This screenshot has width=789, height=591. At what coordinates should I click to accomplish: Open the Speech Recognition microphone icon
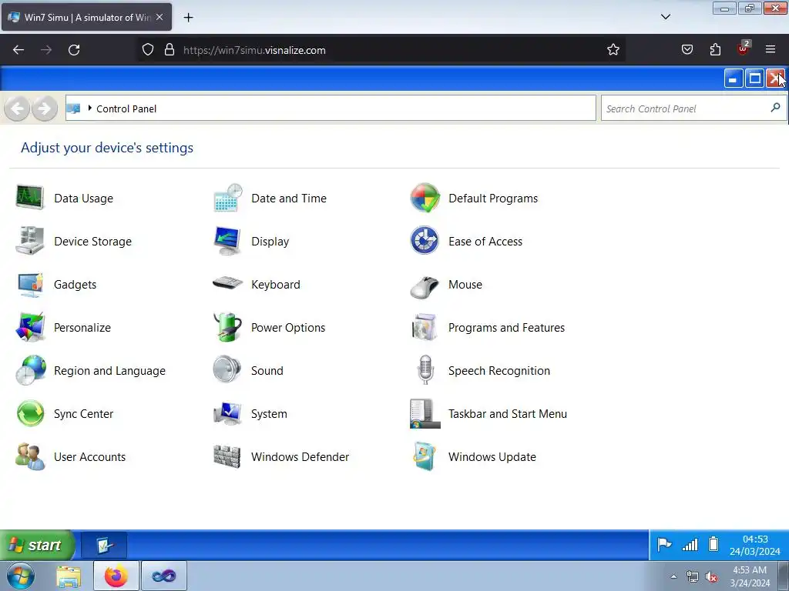pyautogui.click(x=425, y=371)
